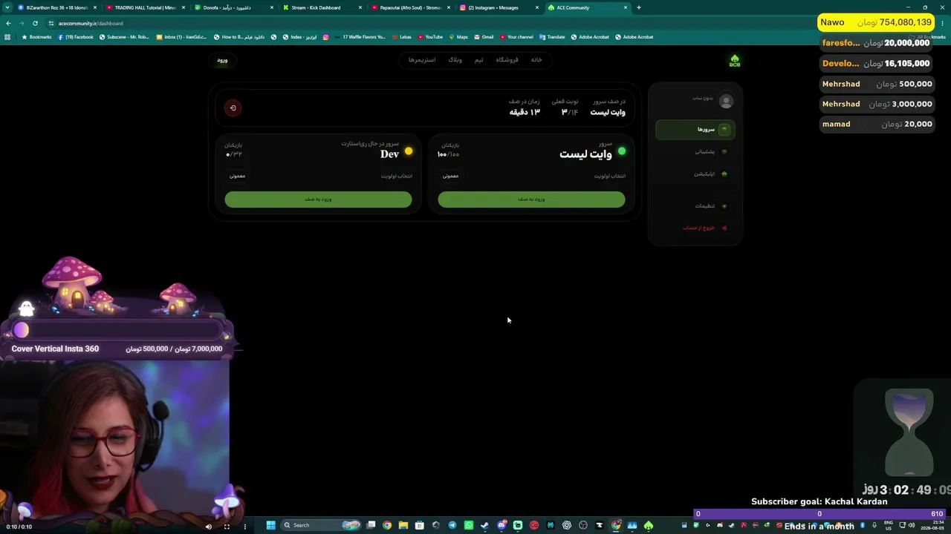This screenshot has height=534, width=951.
Task: Open the خانه (home) nav item
Action: (x=536, y=60)
